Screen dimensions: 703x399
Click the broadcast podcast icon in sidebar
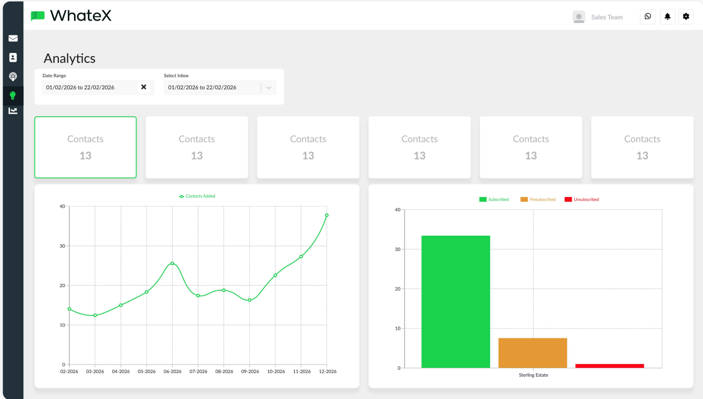click(x=13, y=77)
